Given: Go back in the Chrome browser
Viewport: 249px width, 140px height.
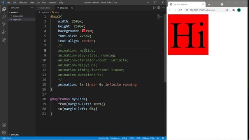Looking at the screenshot, I should 170,10.
